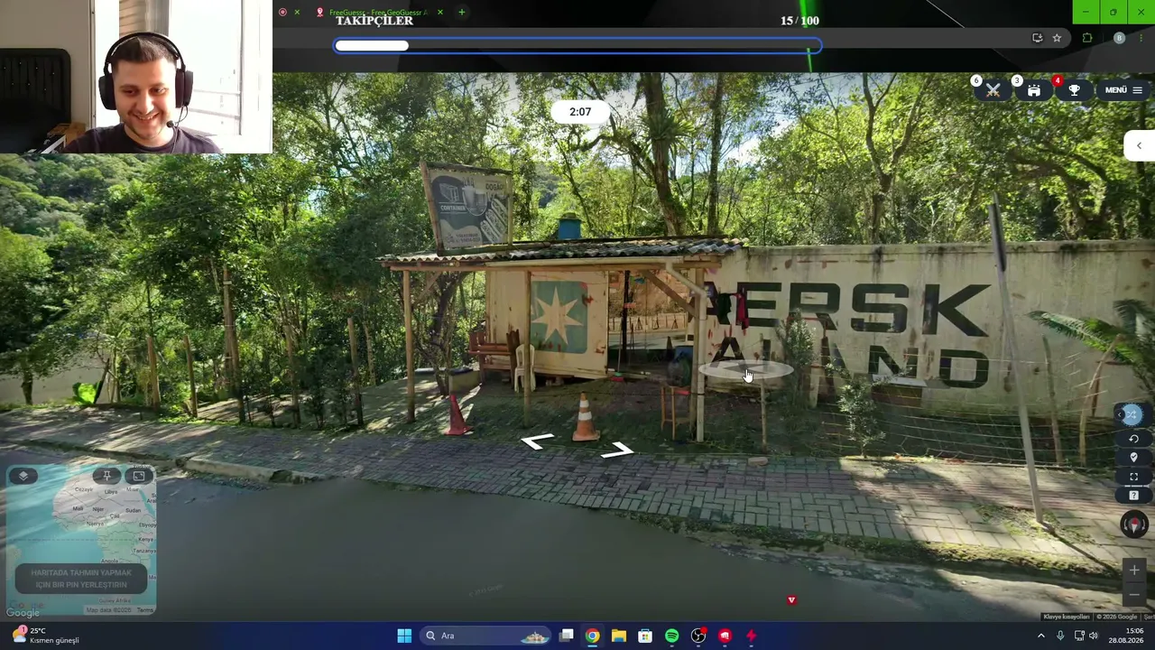This screenshot has height=650, width=1155.
Task: Click the streamer webcam overlay
Action: (x=135, y=77)
